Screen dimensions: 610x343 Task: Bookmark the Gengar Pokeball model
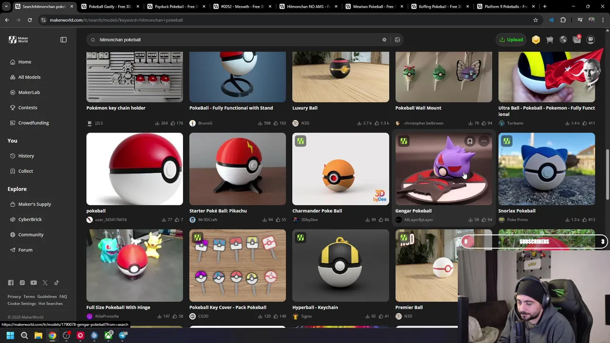(x=470, y=141)
